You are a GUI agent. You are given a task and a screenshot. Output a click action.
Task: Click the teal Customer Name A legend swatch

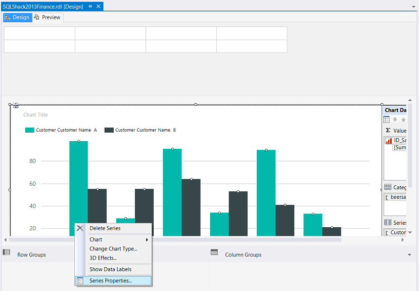[29, 130]
